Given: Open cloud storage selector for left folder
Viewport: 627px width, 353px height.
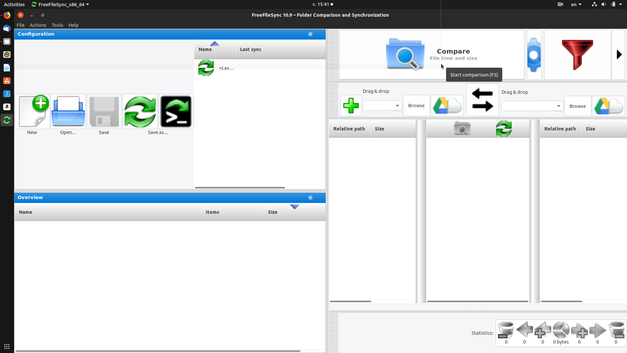Looking at the screenshot, I should pyautogui.click(x=447, y=106).
